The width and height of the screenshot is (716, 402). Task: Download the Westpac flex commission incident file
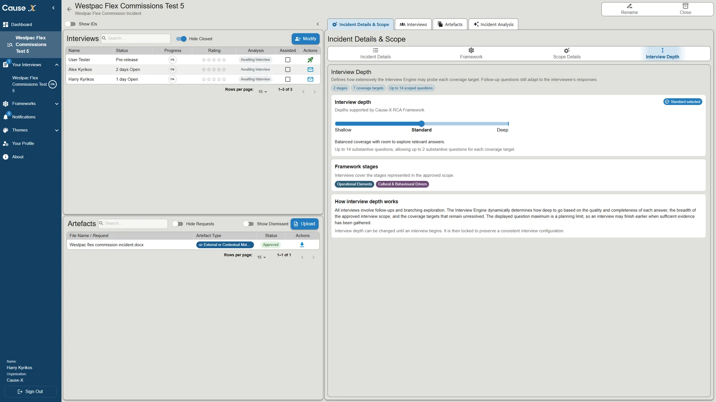[302, 245]
